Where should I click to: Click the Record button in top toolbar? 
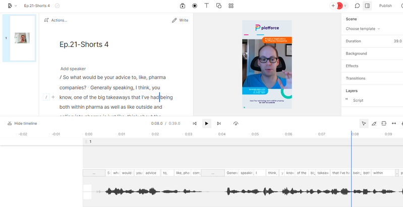[195, 6]
